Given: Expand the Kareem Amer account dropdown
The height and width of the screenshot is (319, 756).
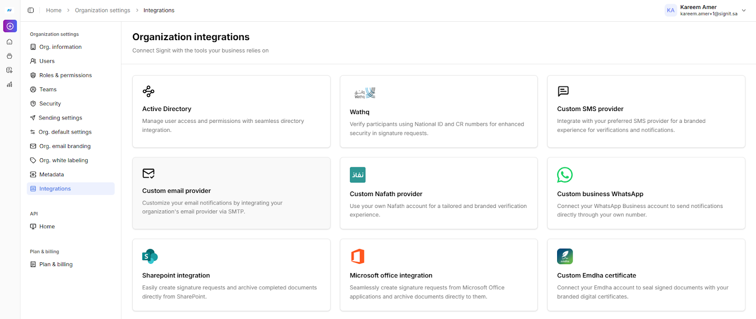Looking at the screenshot, I should pos(744,10).
